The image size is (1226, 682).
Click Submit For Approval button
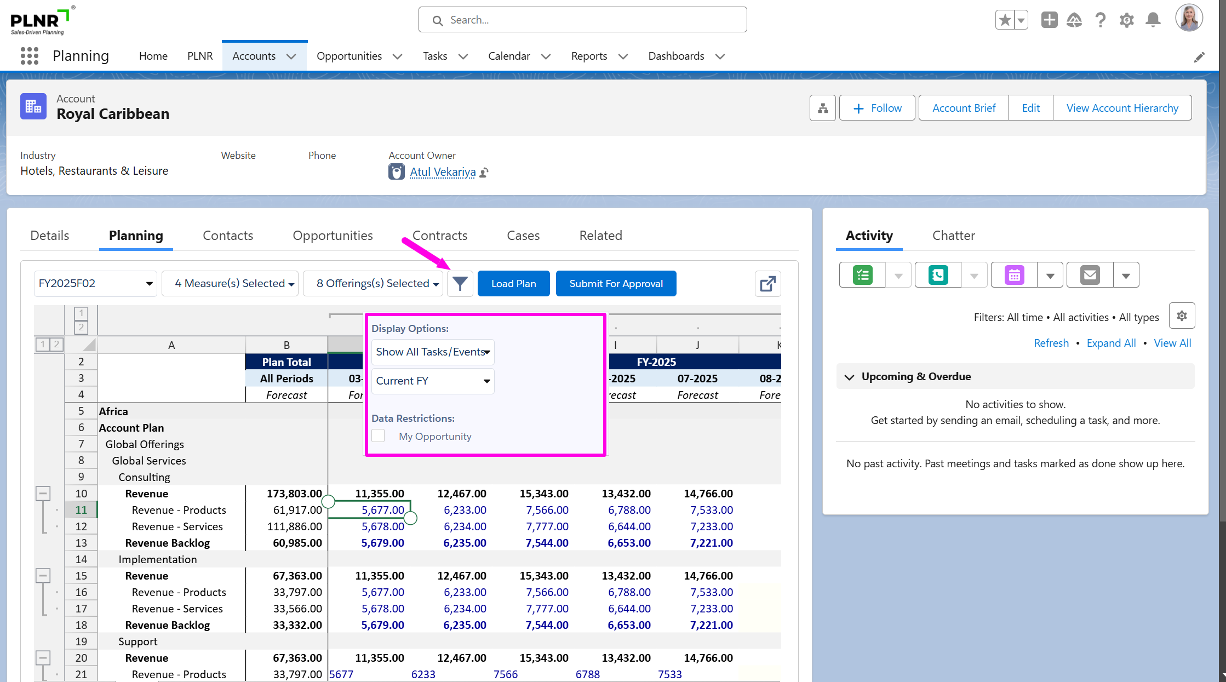pyautogui.click(x=616, y=284)
